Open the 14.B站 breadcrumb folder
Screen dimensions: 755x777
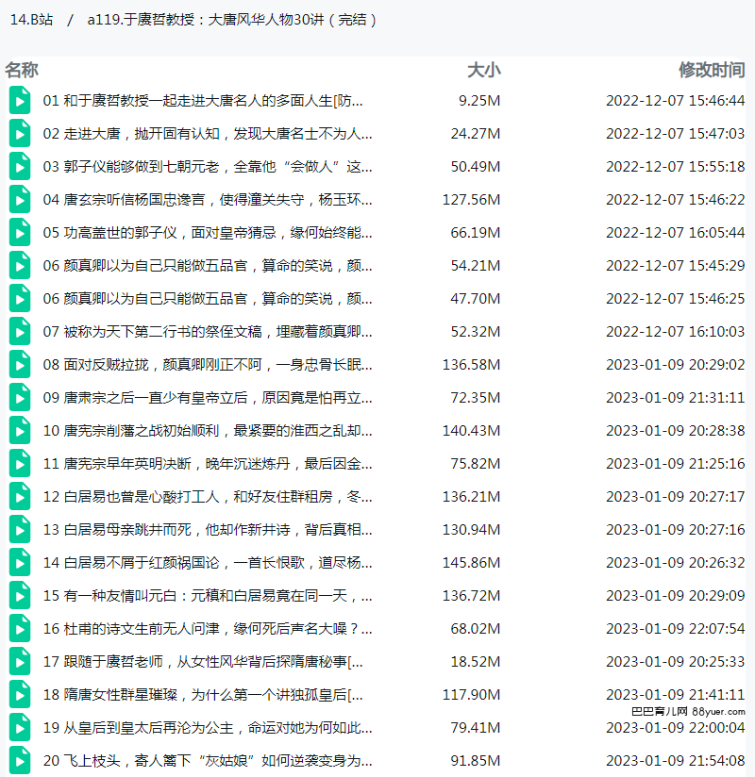click(x=31, y=19)
